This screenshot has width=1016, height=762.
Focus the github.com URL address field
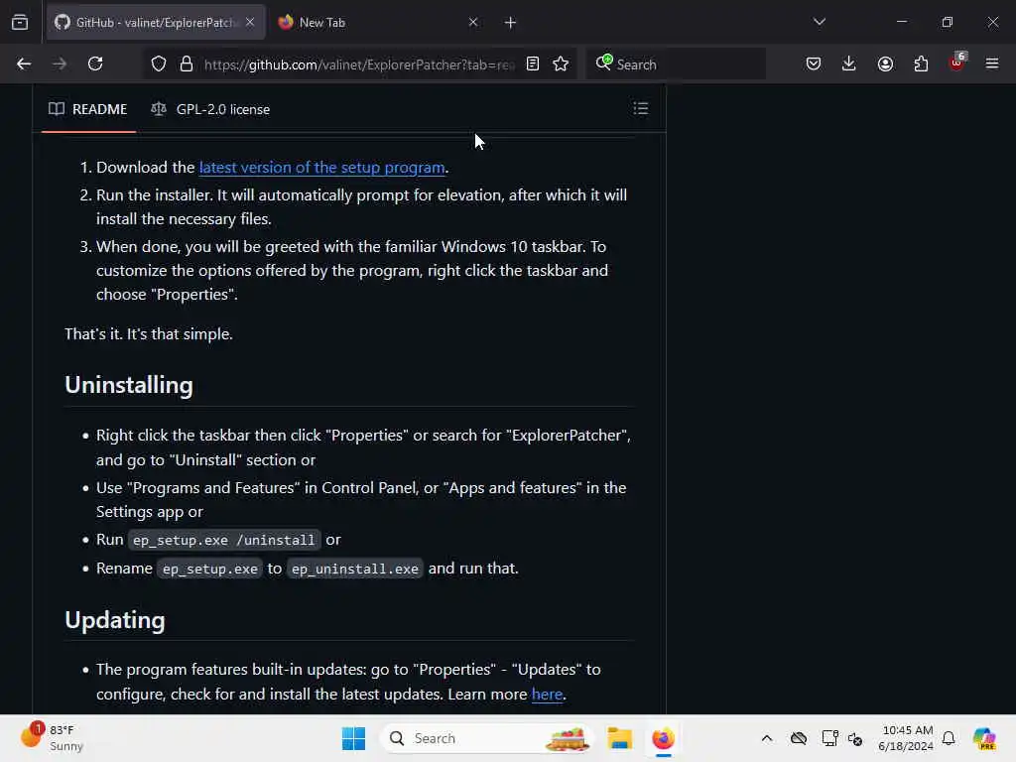coord(359,64)
